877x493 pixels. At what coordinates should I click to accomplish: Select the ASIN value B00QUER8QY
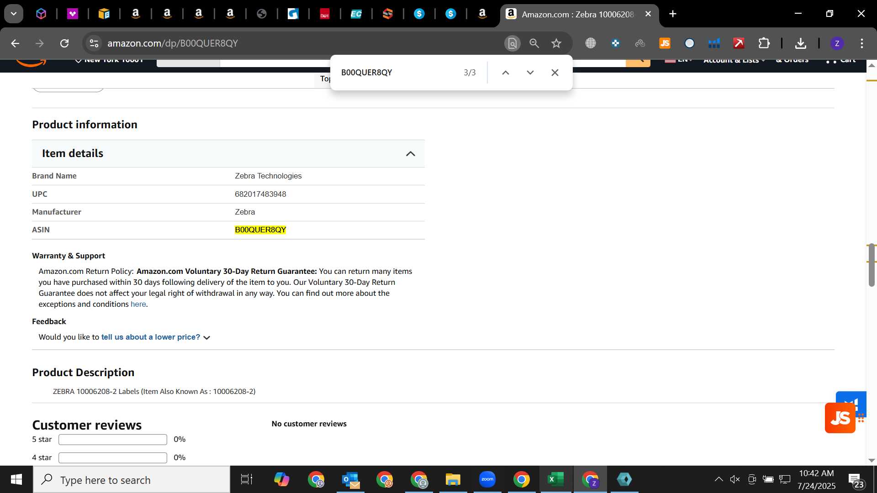260,230
